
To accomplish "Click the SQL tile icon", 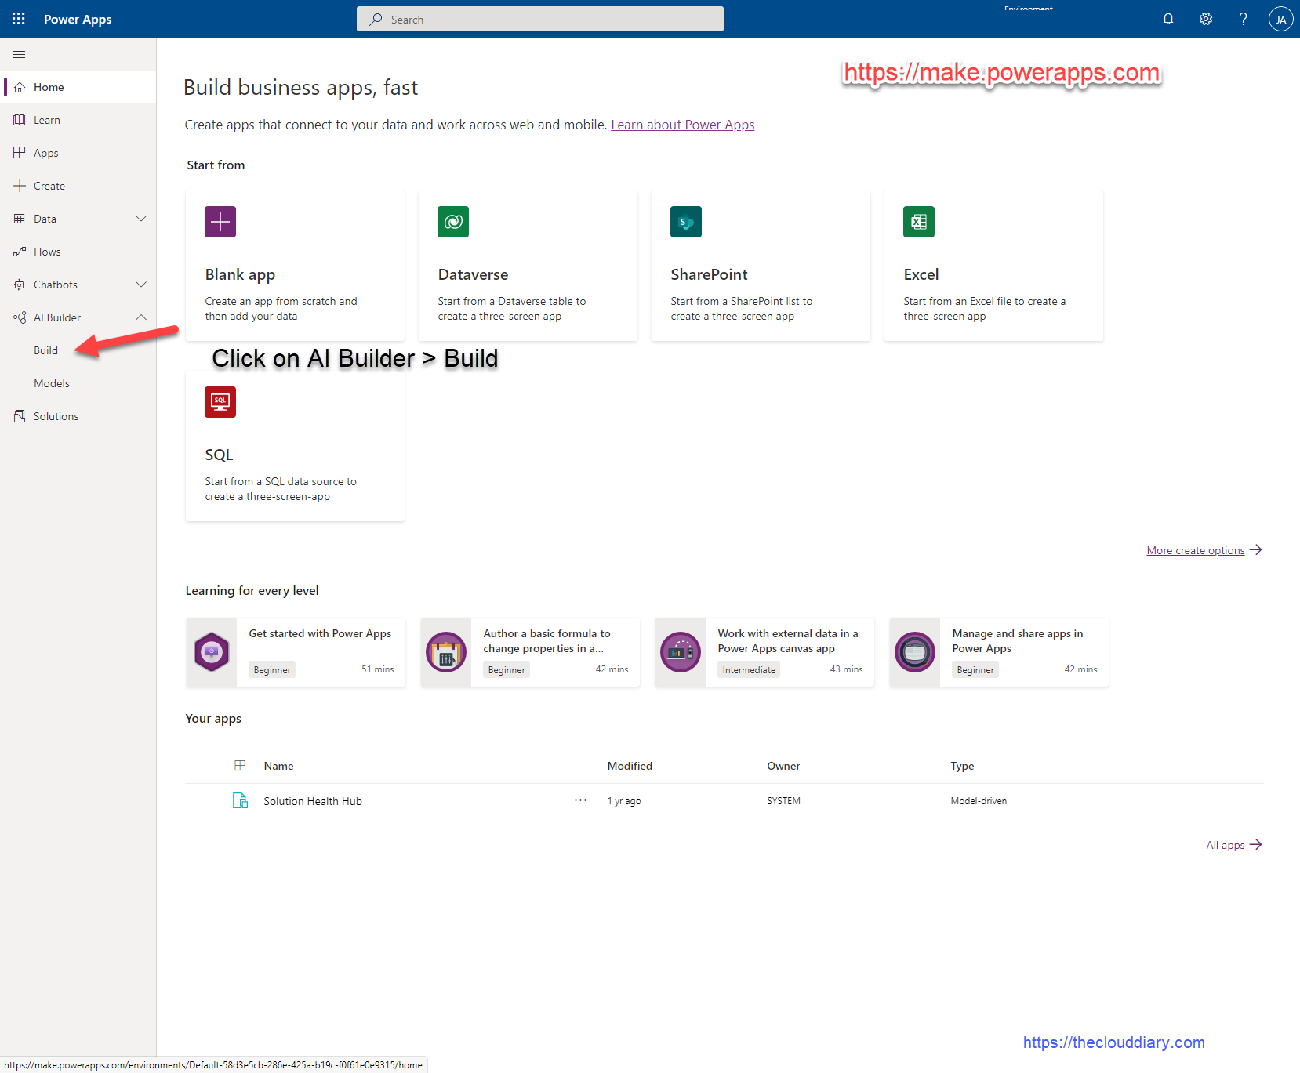I will coord(220,402).
